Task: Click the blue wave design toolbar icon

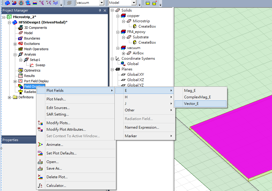Action: coord(55,3)
